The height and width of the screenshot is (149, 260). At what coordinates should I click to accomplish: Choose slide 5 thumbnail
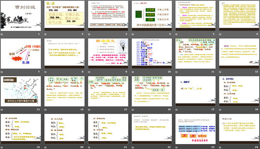tap(195, 16)
